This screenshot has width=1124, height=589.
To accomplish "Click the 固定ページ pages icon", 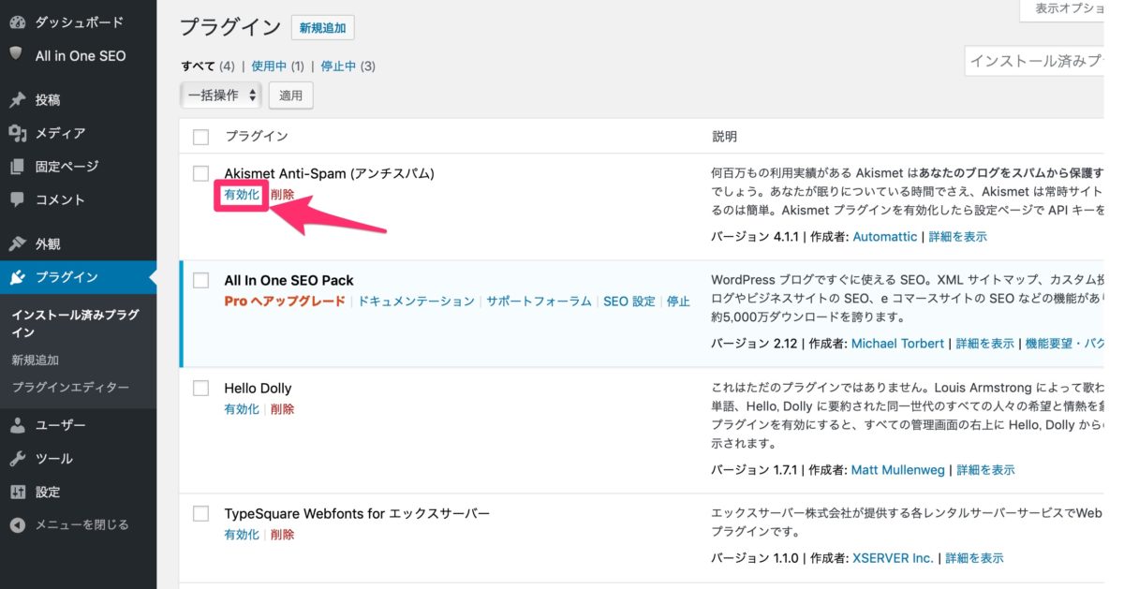I will point(17,166).
